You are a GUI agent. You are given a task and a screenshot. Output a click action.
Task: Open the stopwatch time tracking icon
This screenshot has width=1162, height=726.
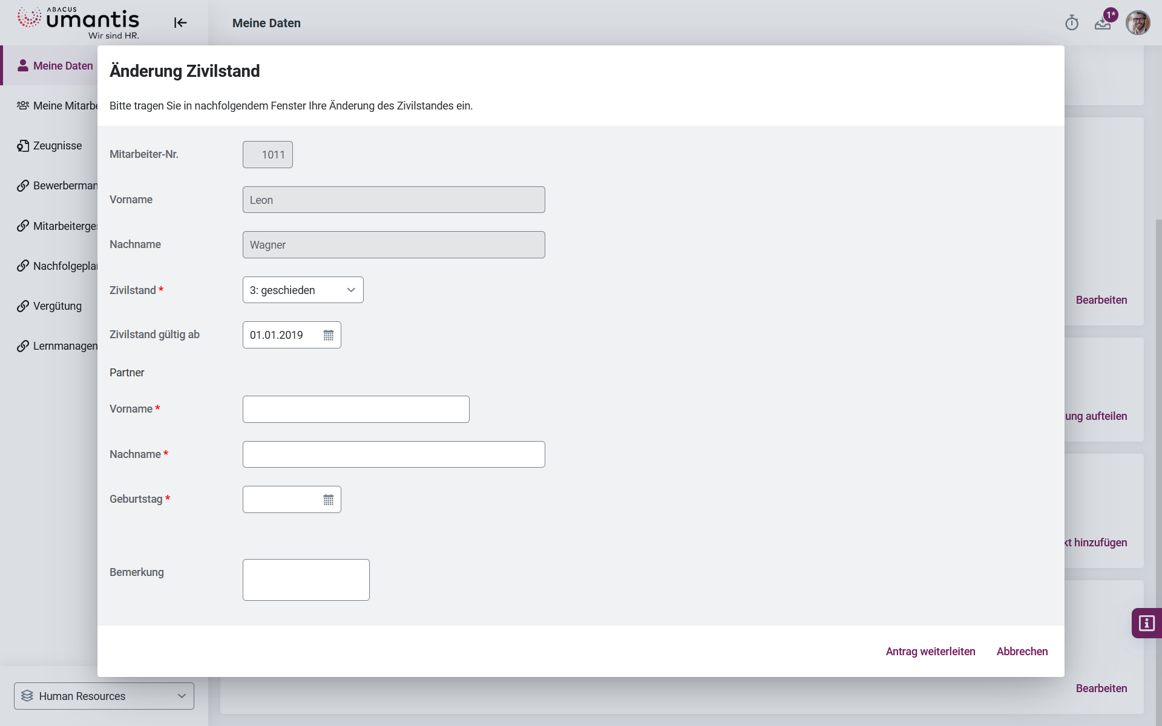[1072, 23]
